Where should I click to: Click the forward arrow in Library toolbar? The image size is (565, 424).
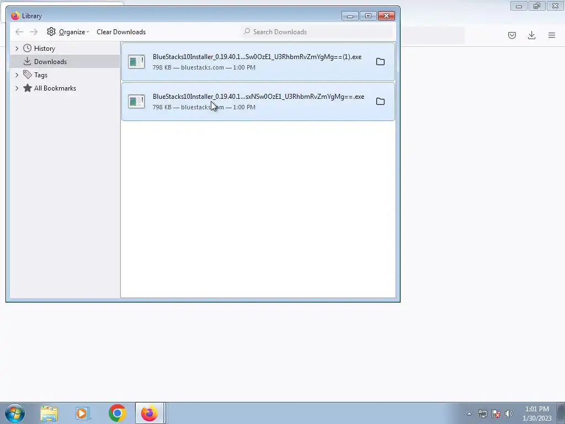[34, 32]
